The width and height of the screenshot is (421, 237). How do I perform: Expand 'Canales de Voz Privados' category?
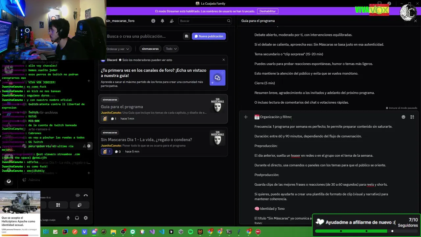pos(39,173)
